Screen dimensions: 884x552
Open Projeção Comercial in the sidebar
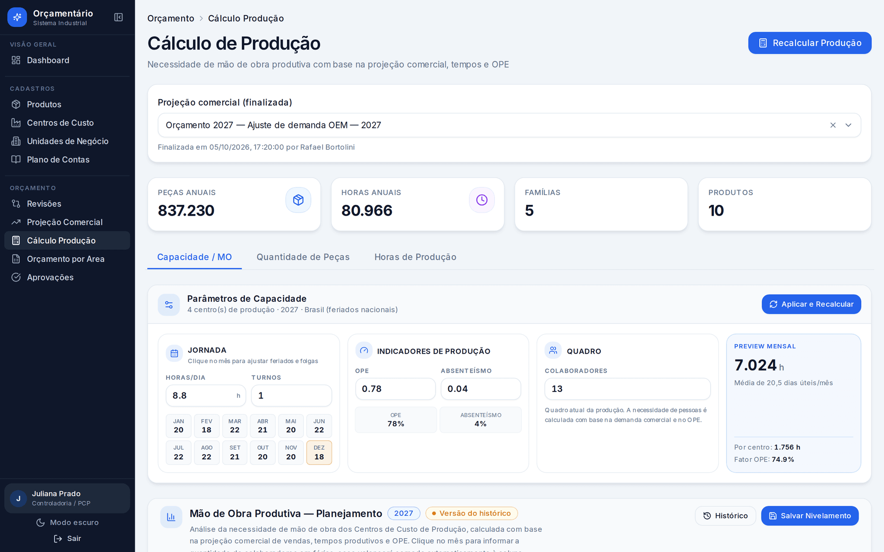[x=67, y=222]
